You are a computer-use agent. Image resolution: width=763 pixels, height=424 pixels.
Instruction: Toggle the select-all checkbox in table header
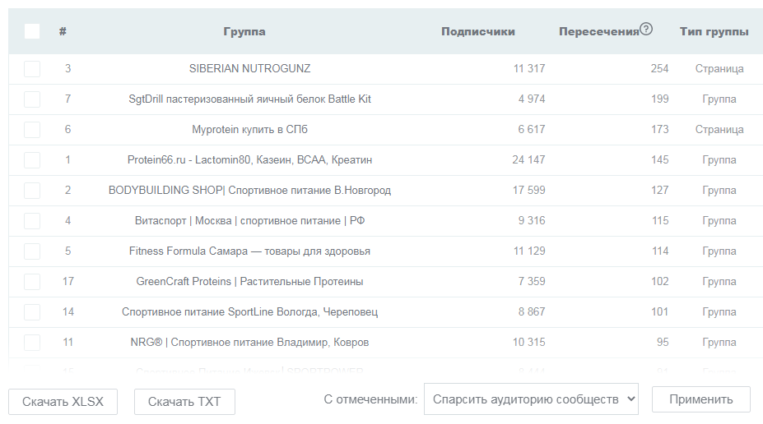(x=32, y=31)
